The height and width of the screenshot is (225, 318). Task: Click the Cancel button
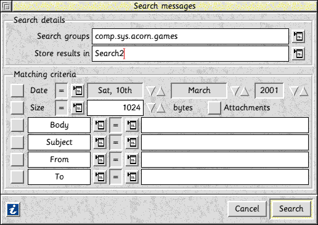click(247, 209)
